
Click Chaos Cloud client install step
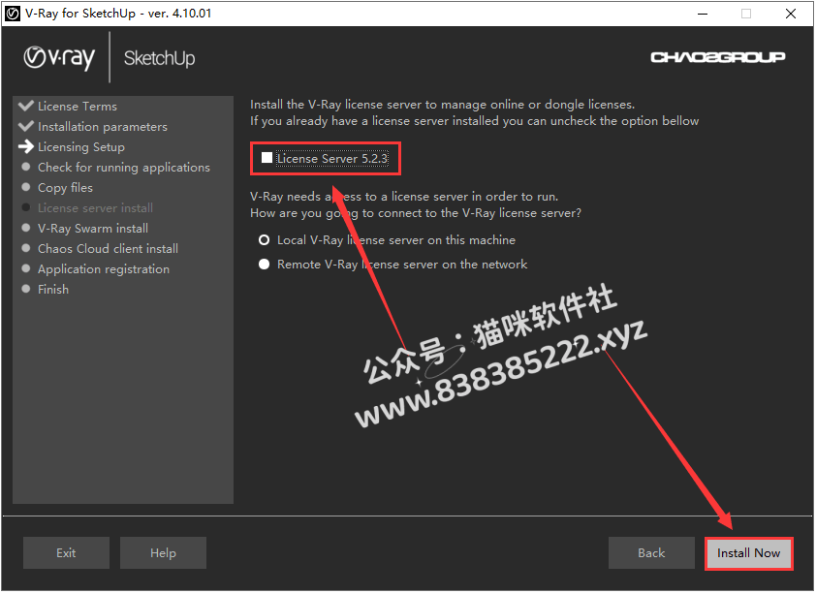point(108,249)
